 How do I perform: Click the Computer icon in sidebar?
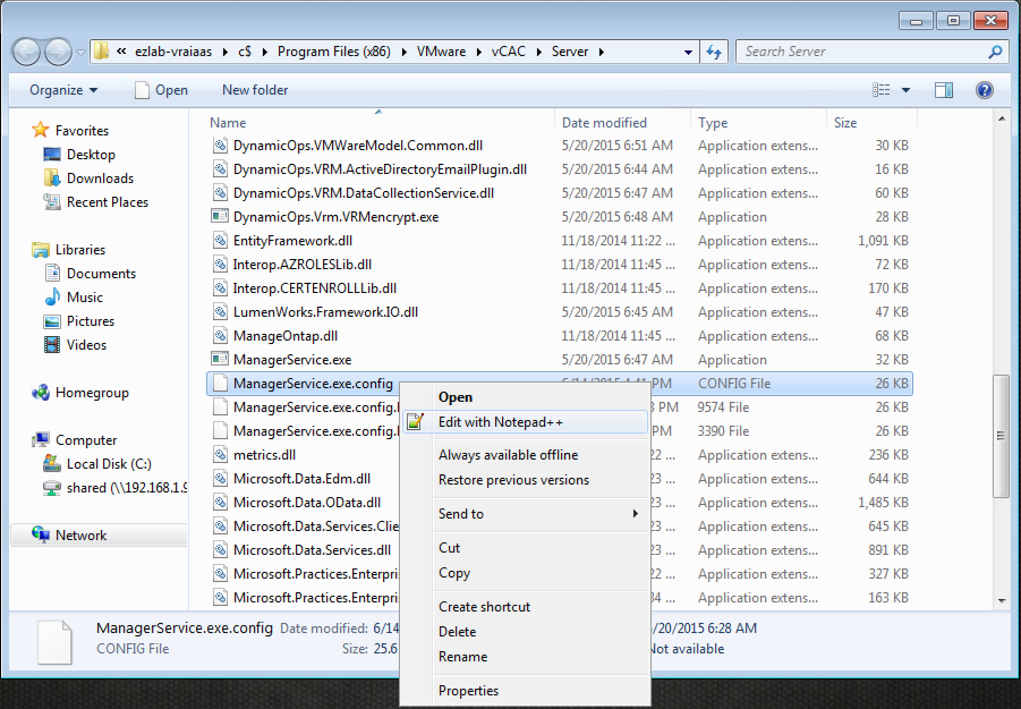(x=40, y=440)
